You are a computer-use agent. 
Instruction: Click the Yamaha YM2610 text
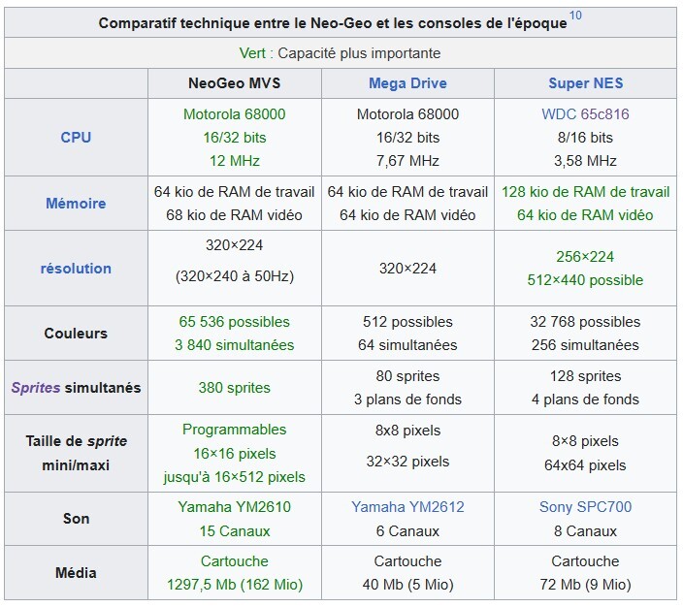(x=234, y=506)
